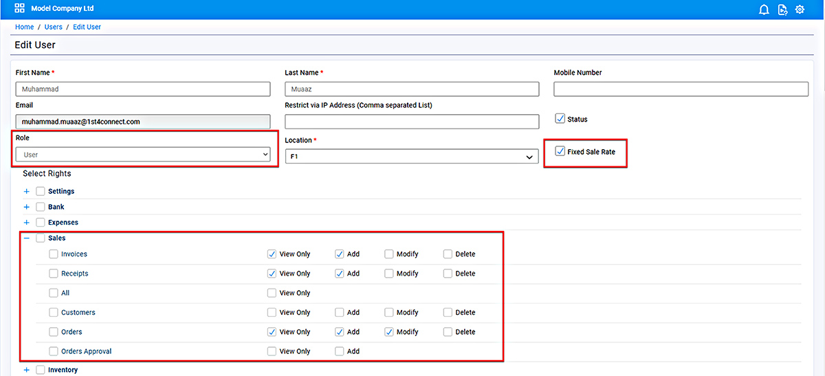Enable Modify for Customers
The image size is (825, 376).
pyautogui.click(x=390, y=313)
